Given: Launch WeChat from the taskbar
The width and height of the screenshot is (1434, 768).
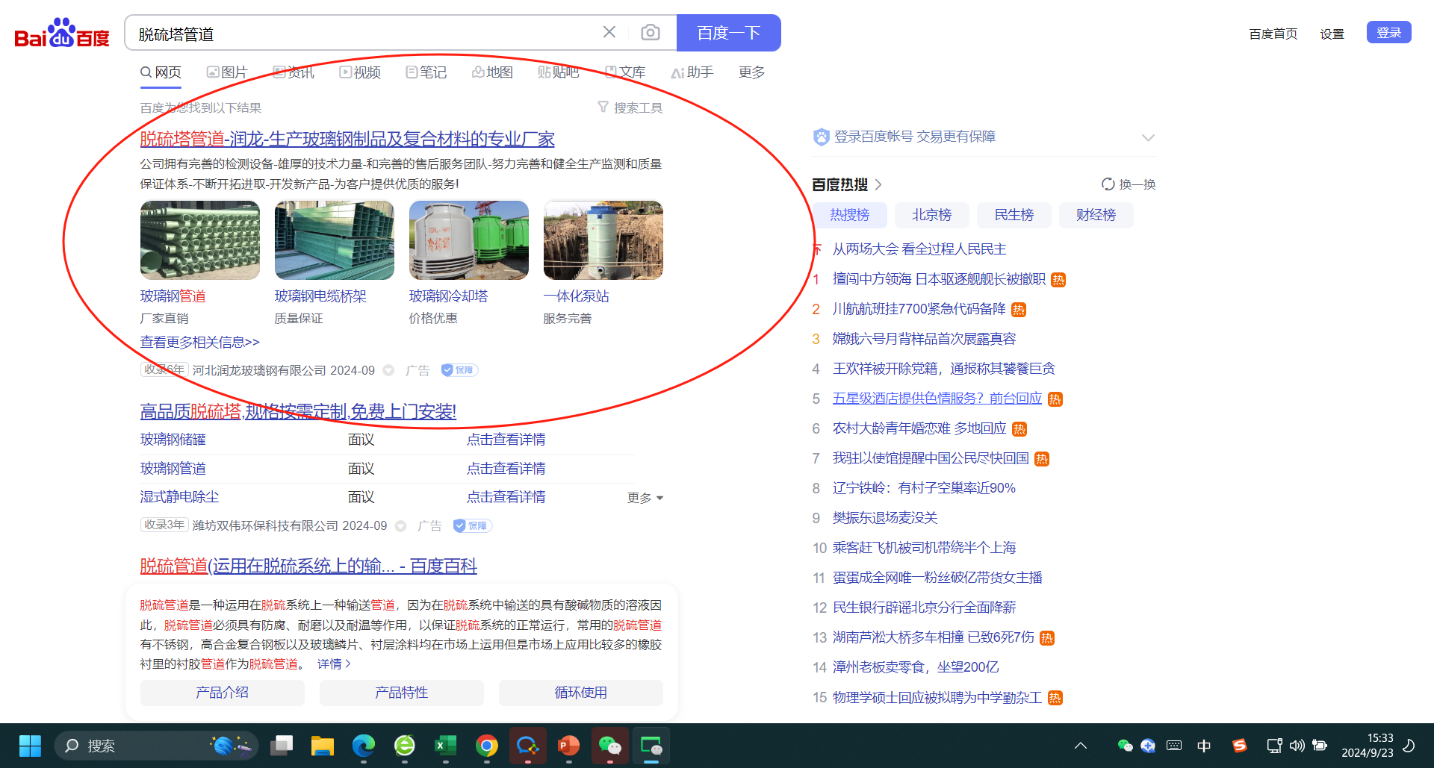Looking at the screenshot, I should pos(609,746).
